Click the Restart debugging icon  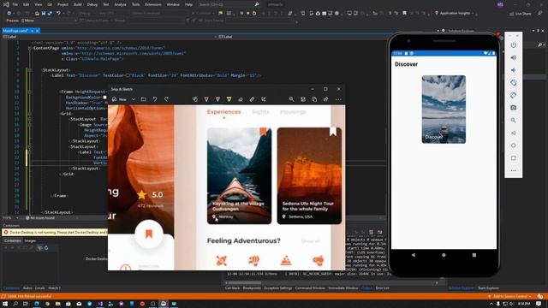pos(254,14)
